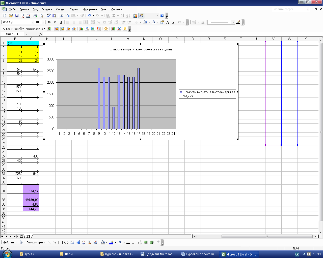The width and height of the screenshot is (323, 258).
Task: Click the fill color paint bucket
Action: click(145, 22)
